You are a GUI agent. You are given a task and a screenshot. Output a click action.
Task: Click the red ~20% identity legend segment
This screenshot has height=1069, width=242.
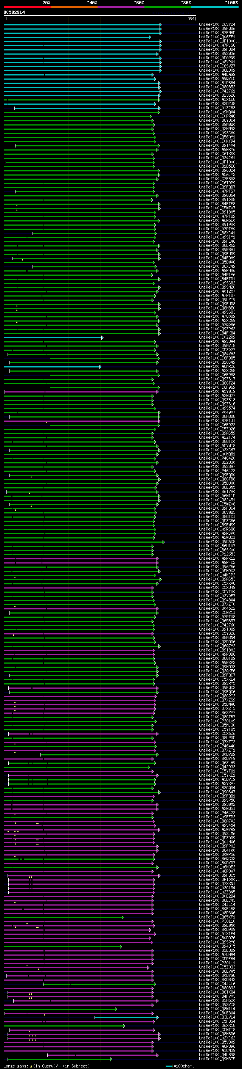27,7
